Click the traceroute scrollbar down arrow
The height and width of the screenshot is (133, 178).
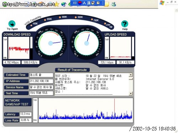click(x=131, y=93)
